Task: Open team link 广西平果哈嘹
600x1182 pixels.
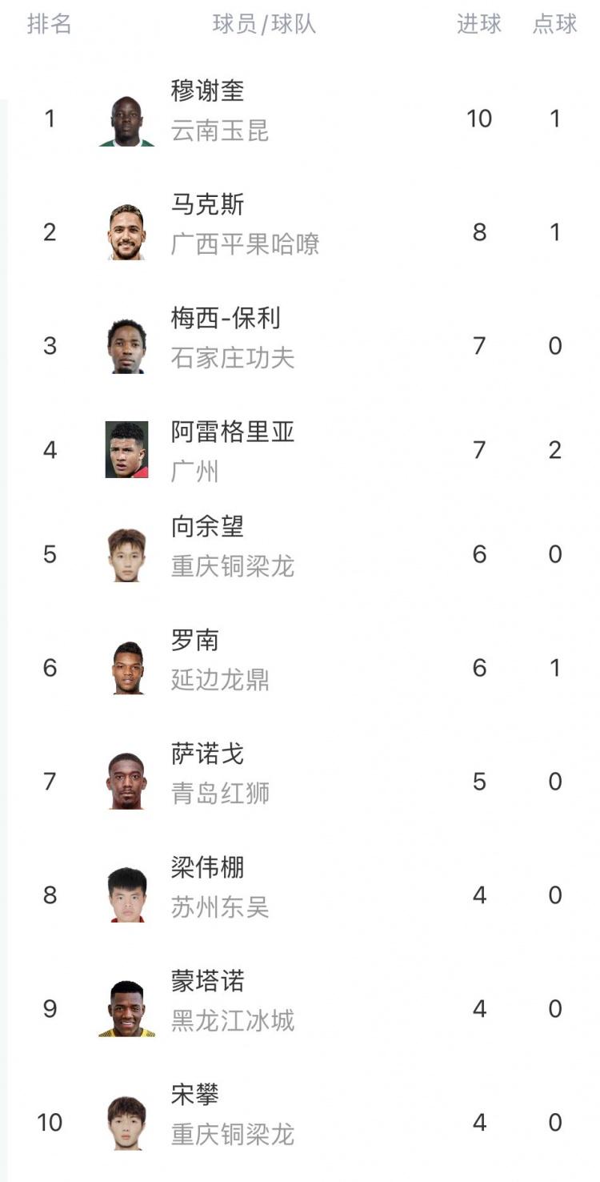Action: [245, 244]
